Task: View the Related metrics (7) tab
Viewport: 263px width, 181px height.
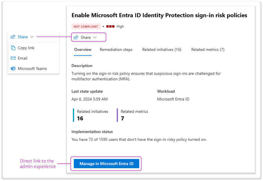Action: (x=208, y=49)
